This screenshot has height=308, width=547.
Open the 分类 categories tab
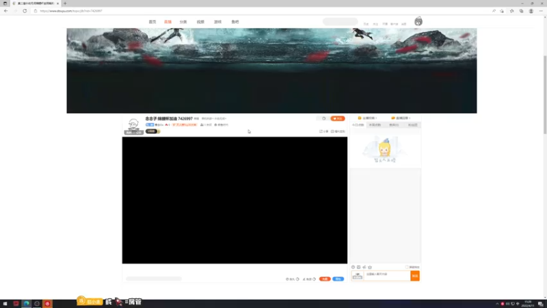[x=183, y=22]
